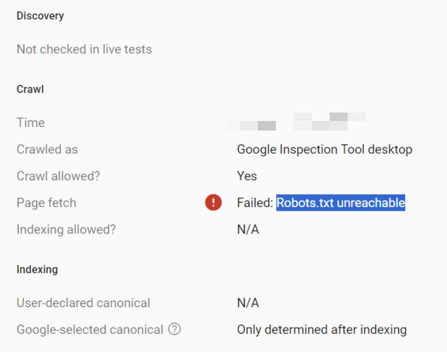The height and width of the screenshot is (352, 447).
Task: Click the red error icon beside Page fetch
Action: tap(213, 202)
